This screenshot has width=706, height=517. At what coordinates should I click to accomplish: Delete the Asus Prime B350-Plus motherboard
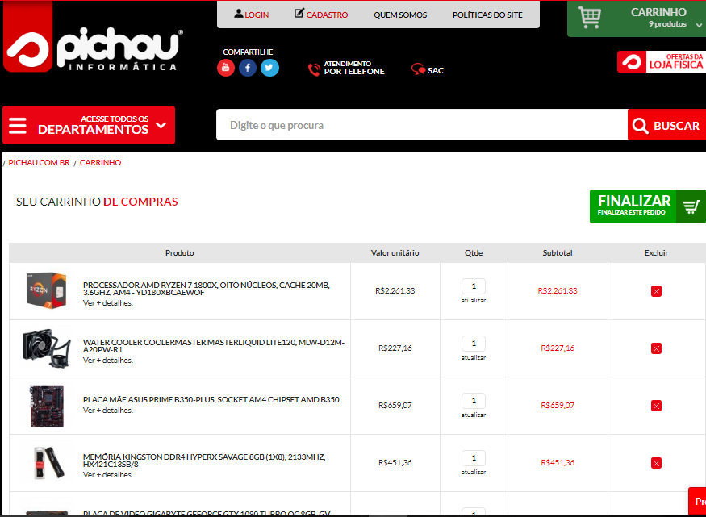[656, 406]
